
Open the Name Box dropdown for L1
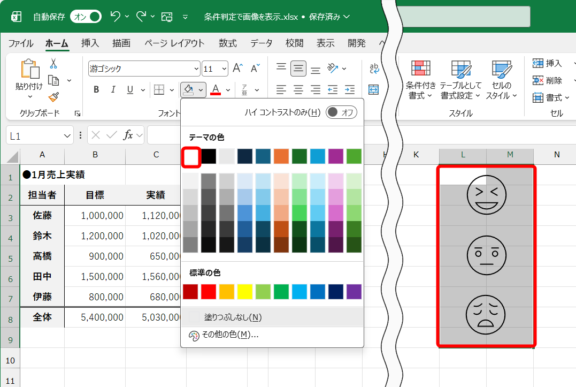[x=67, y=136]
